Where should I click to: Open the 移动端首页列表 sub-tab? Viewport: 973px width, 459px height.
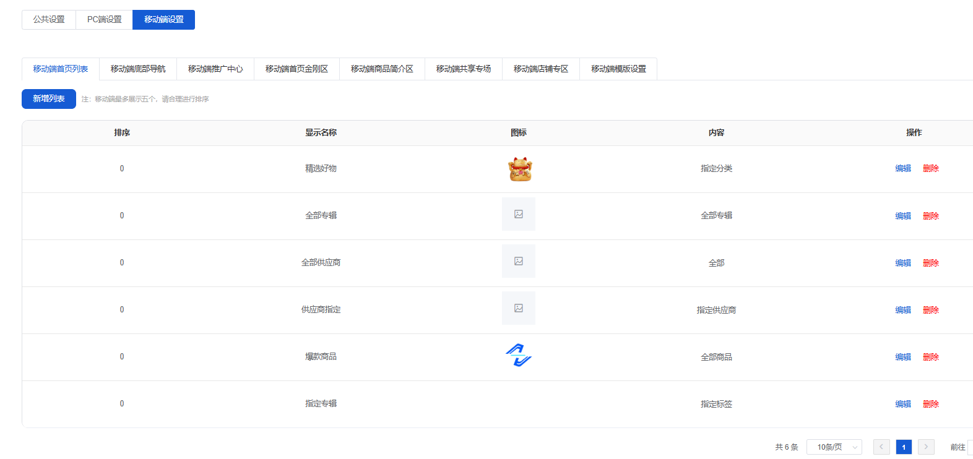(x=61, y=69)
